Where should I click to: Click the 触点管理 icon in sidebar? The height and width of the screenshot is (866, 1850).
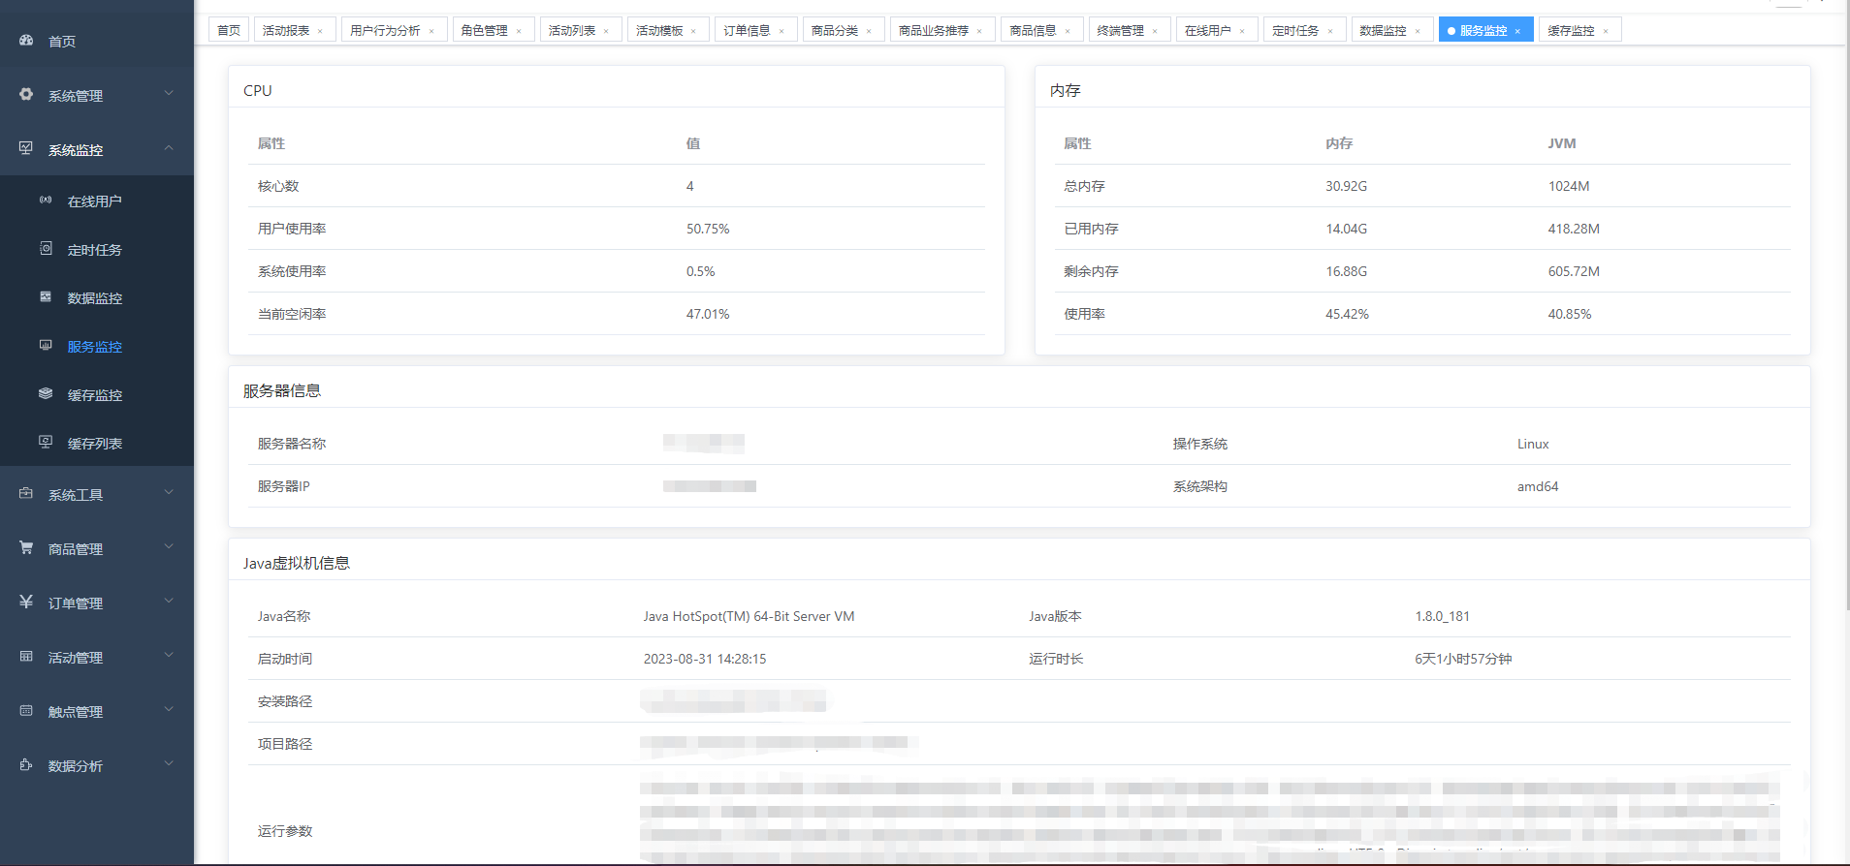point(26,711)
